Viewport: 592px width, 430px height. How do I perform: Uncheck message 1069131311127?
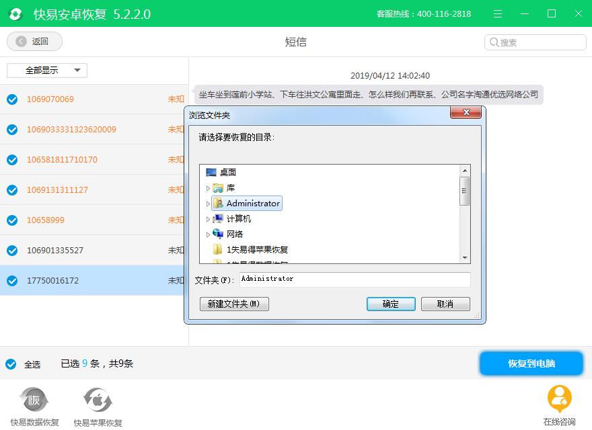(12, 189)
